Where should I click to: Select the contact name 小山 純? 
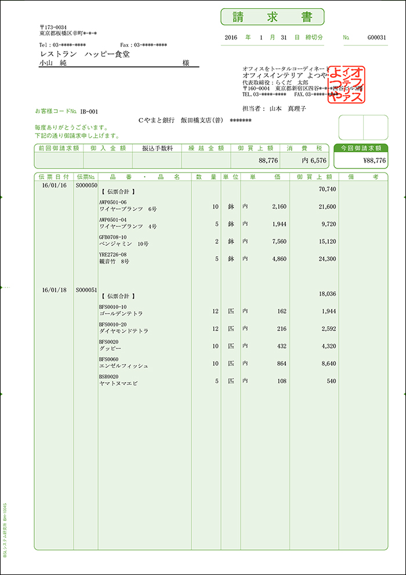tap(52, 63)
